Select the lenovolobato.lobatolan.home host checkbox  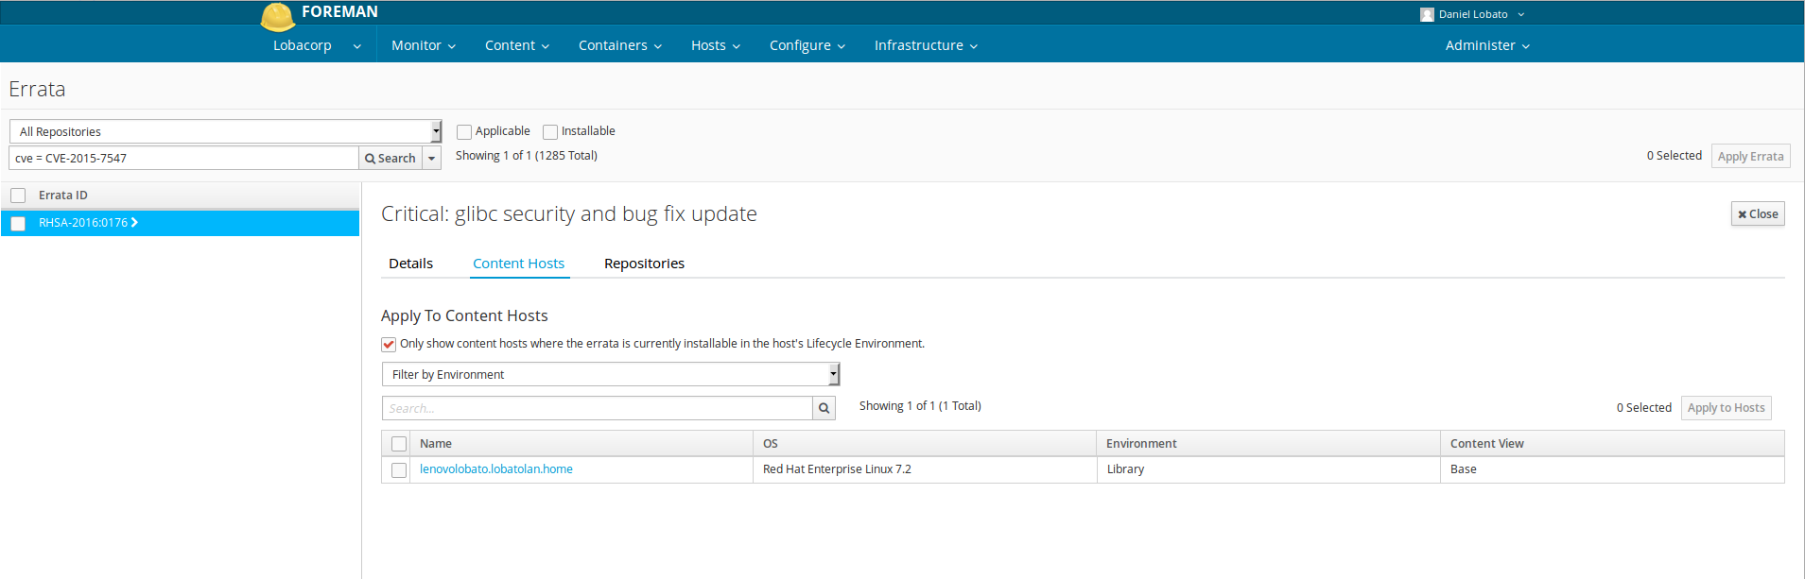click(399, 470)
